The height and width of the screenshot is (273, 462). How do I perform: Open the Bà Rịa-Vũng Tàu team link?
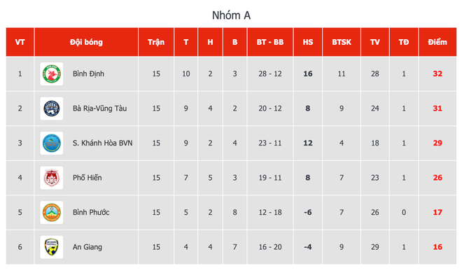(100, 108)
